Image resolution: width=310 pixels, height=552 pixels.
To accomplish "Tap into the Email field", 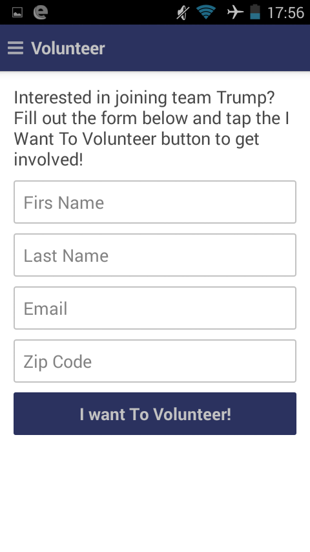I will pos(155,308).
